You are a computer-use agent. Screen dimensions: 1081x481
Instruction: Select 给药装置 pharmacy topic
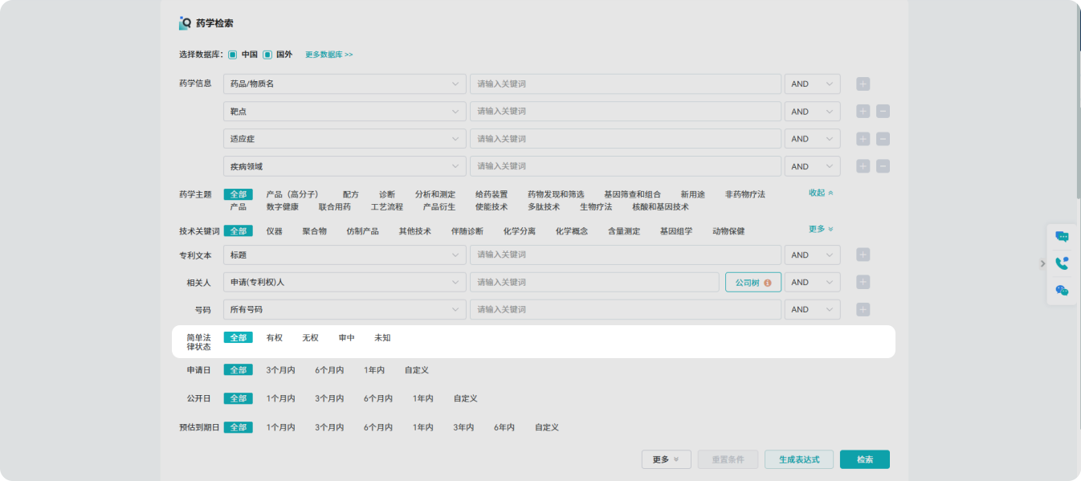[492, 194]
